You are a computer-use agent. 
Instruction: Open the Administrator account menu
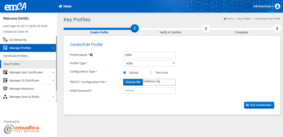pyautogui.click(x=263, y=6)
